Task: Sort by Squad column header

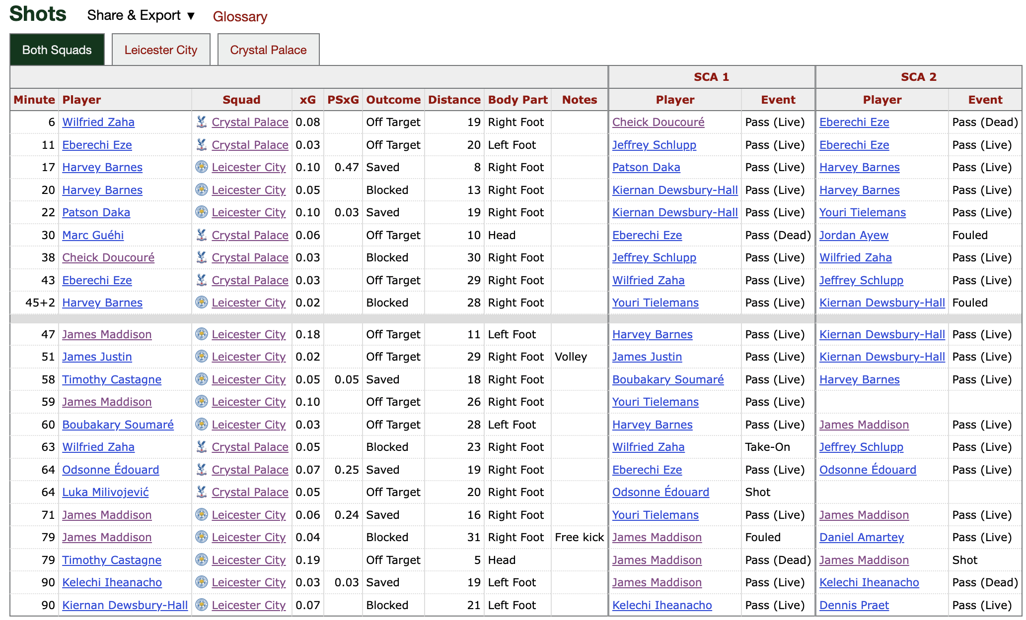Action: [x=241, y=100]
